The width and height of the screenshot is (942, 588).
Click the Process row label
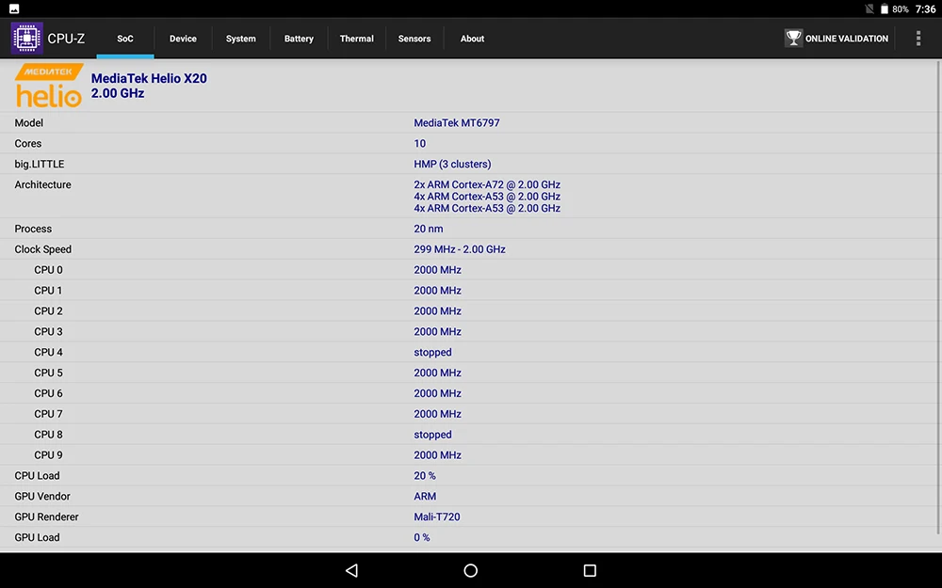(33, 229)
